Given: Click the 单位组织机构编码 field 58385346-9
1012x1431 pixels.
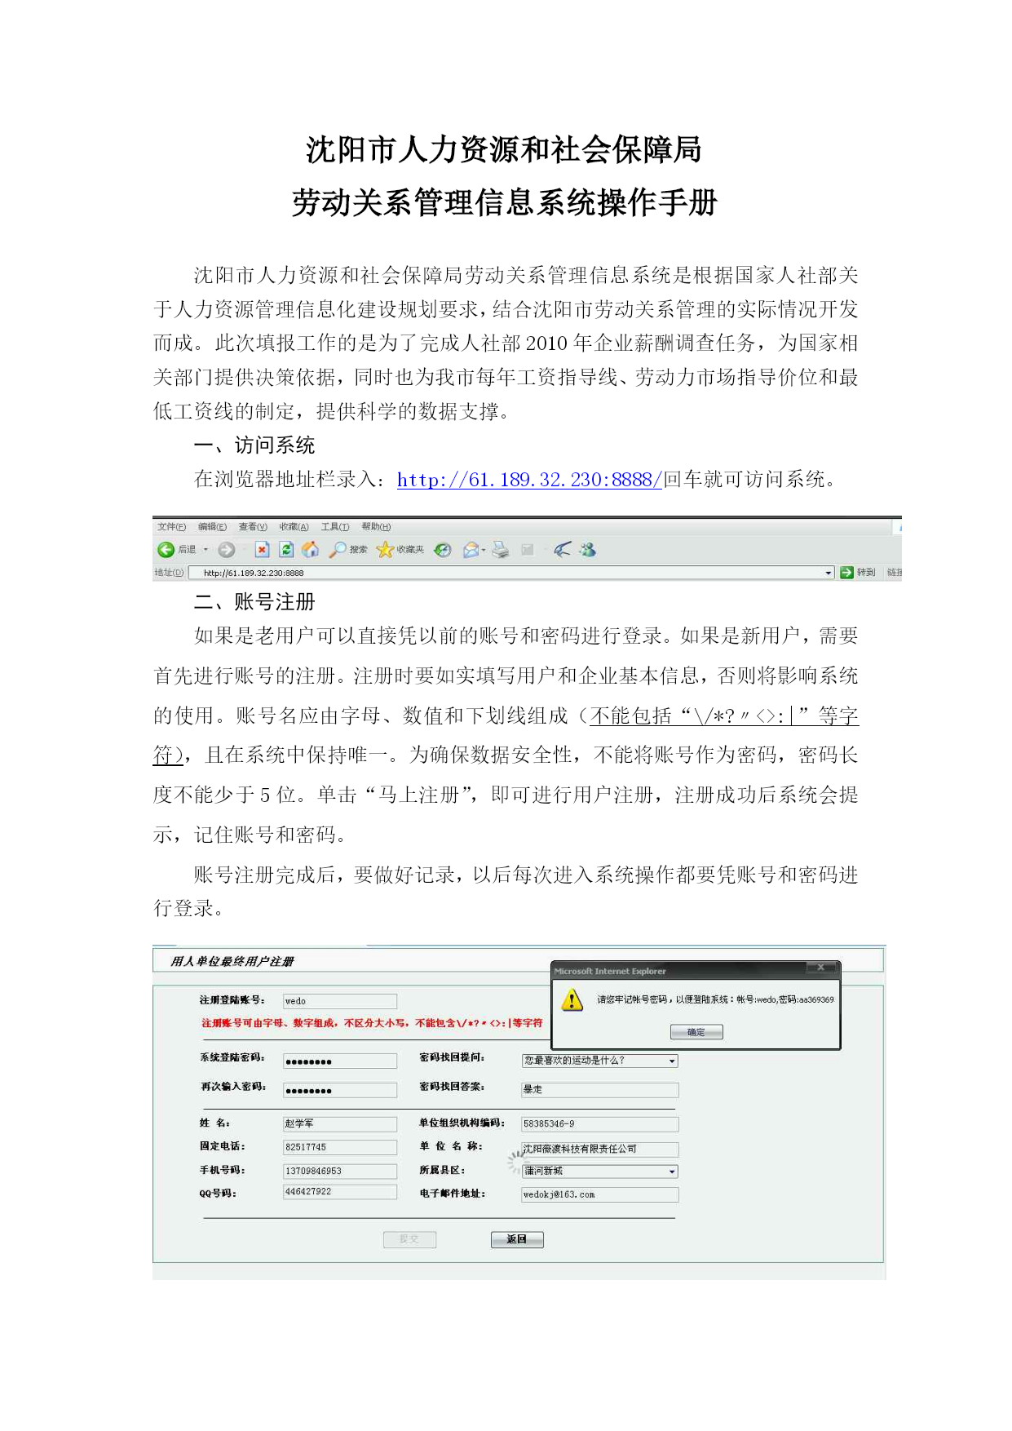Looking at the screenshot, I should 599,1124.
